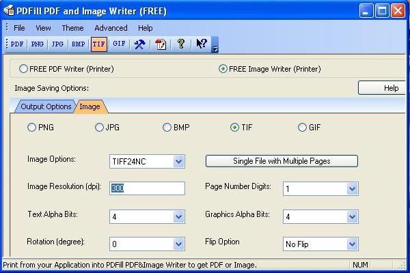Open the View menu
Screen dimensions: 410x273
click(x=43, y=28)
